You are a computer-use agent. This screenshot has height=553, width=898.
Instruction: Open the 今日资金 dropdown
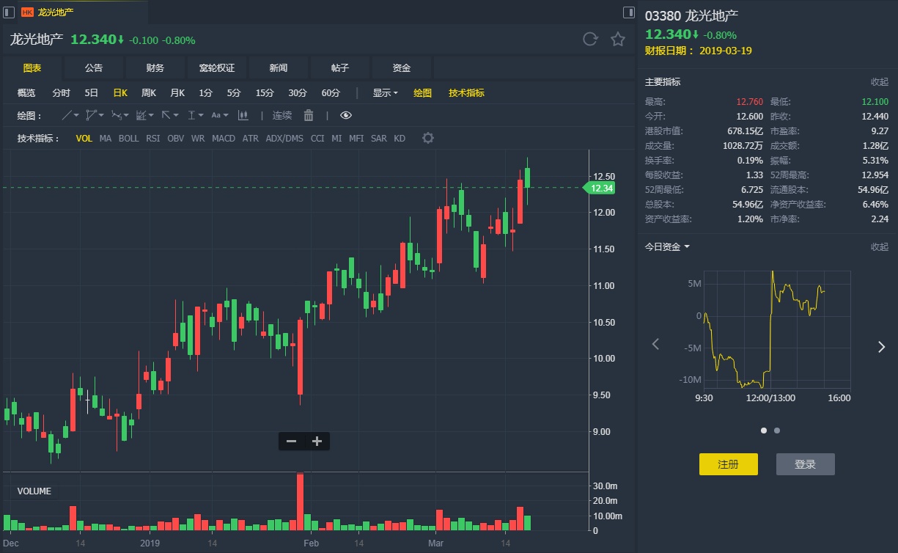click(667, 246)
